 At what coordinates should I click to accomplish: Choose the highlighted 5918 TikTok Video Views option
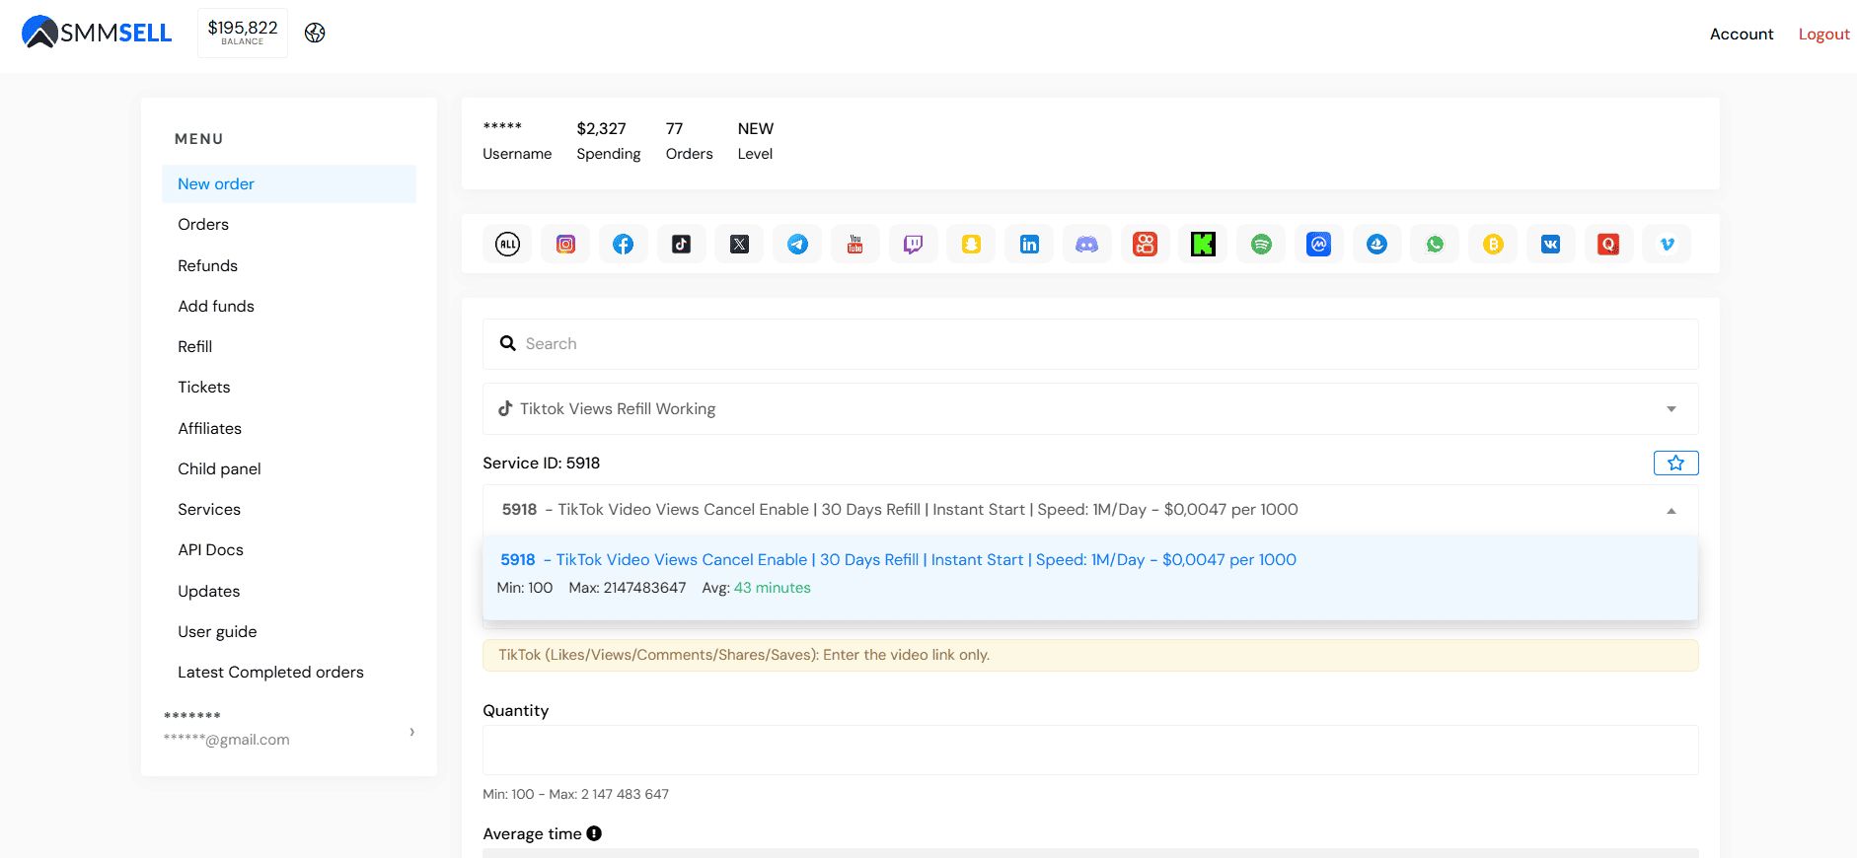pyautogui.click(x=1090, y=577)
